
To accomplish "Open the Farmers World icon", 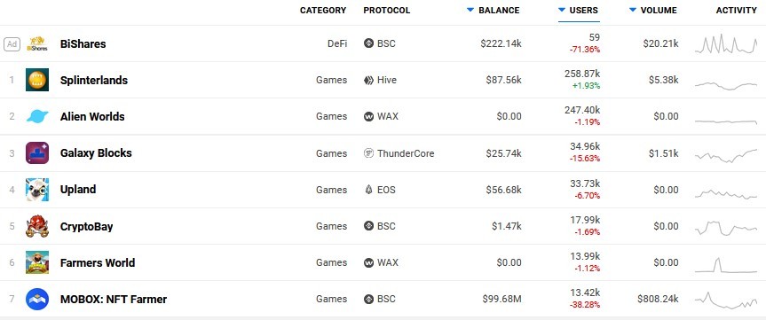I will coord(37,262).
